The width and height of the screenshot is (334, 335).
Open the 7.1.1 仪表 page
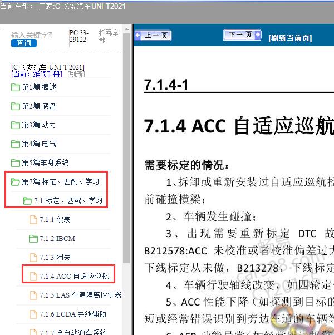coord(55,220)
